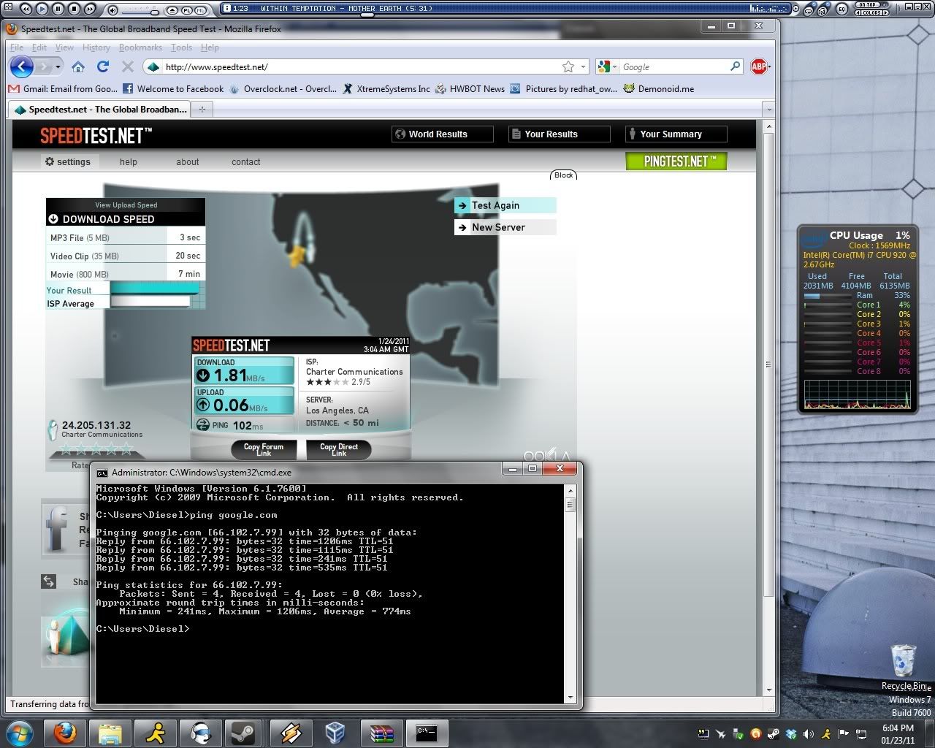This screenshot has width=935, height=748.
Task: Open Adblock Plus dropdown arrow
Action: pos(768,67)
